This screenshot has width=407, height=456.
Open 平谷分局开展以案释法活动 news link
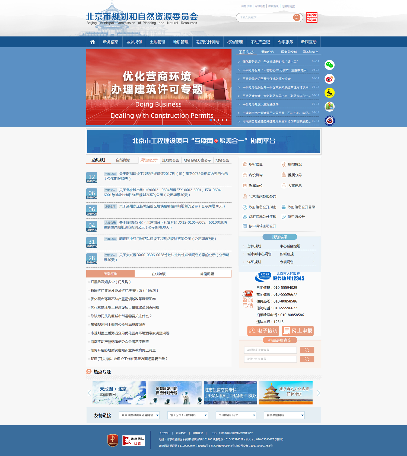(x=260, y=104)
